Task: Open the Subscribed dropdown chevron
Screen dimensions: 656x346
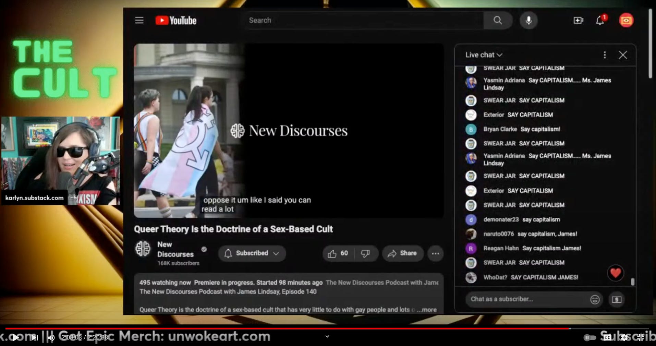Action: click(x=276, y=253)
